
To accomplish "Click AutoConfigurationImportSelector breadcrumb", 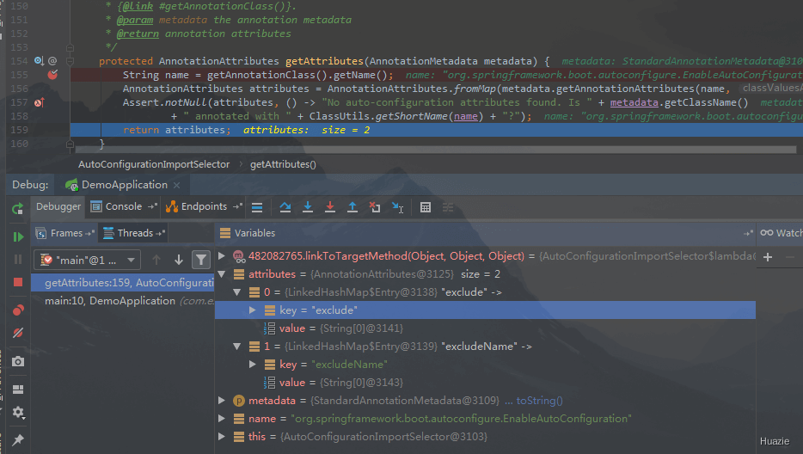I will point(154,164).
